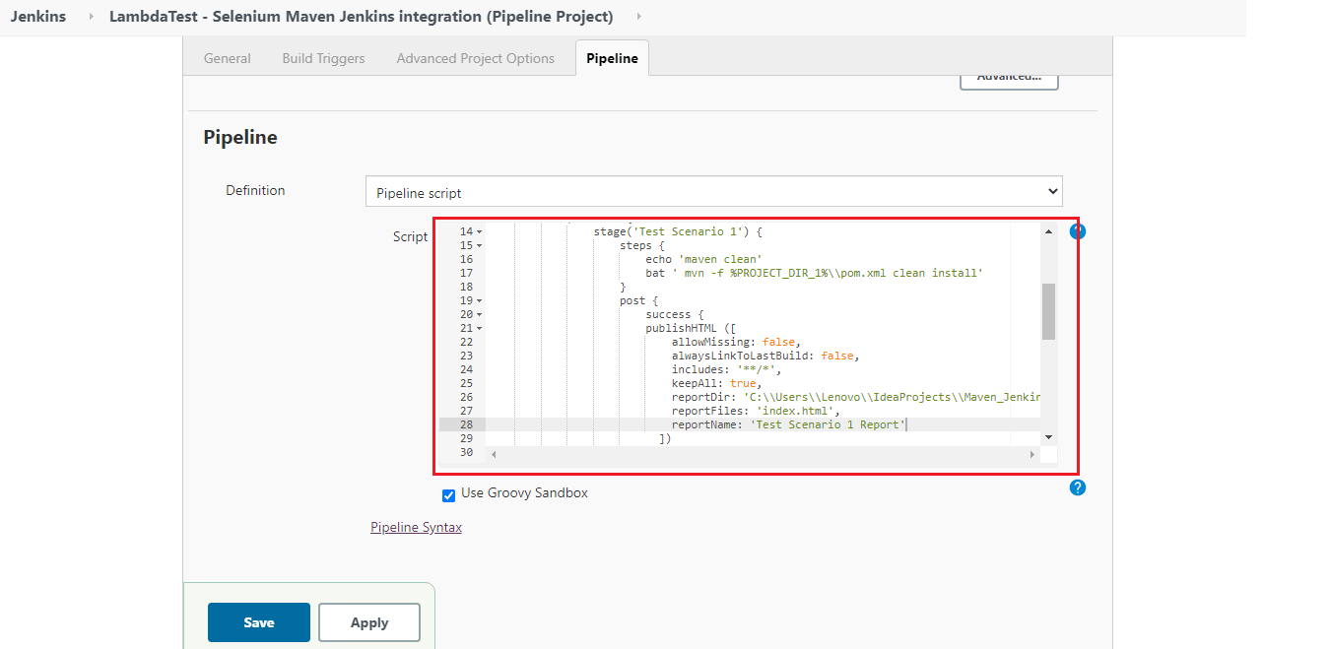Click the breadcrumb arrow after the project name
1330x649 pixels.
click(x=638, y=17)
